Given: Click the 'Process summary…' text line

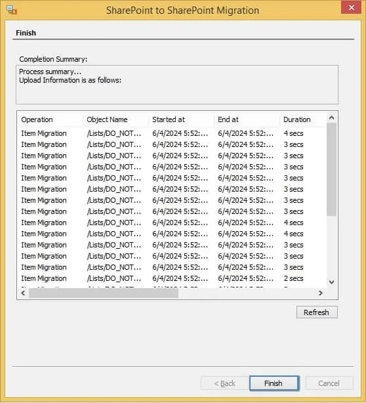Looking at the screenshot, I should coord(50,72).
